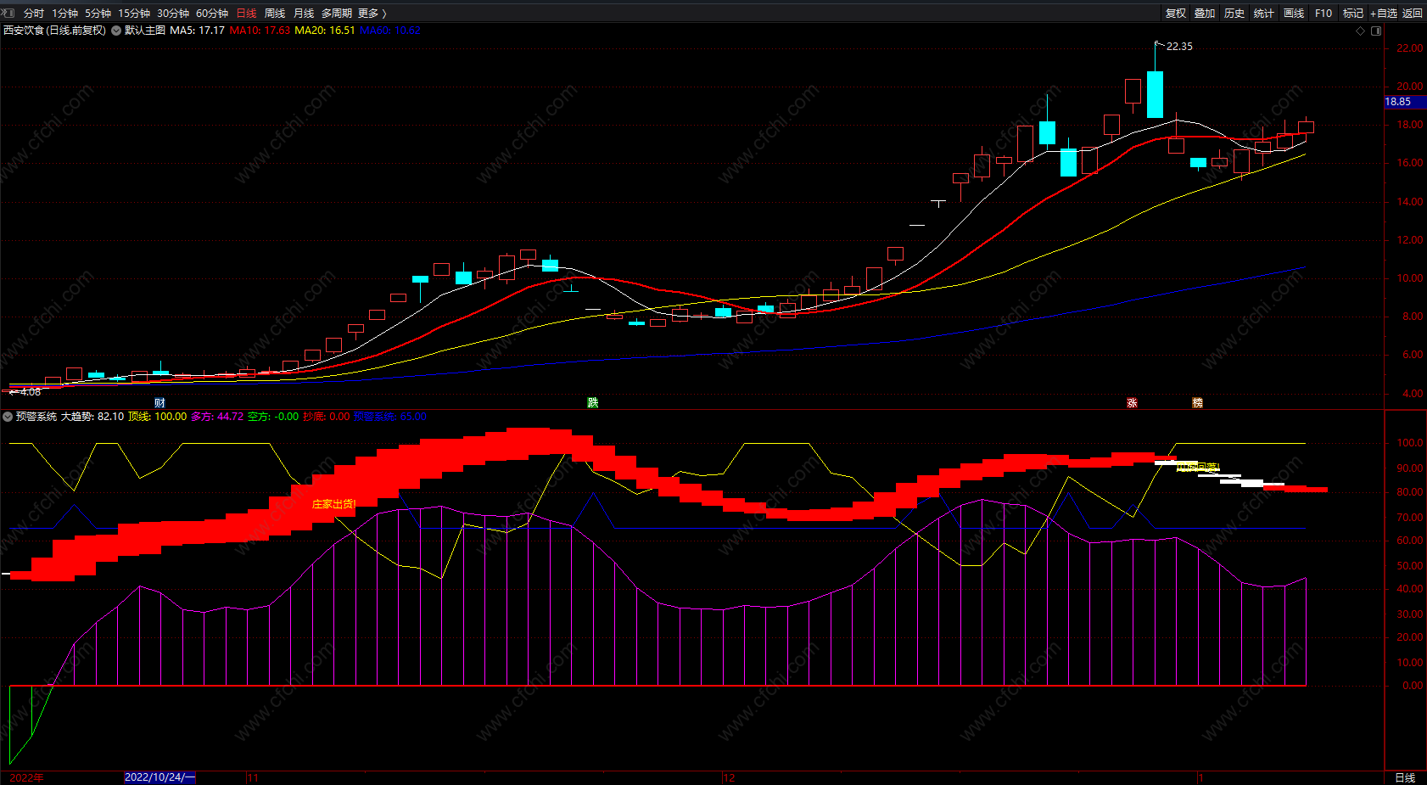Click the 榜 event marker

point(1197,402)
